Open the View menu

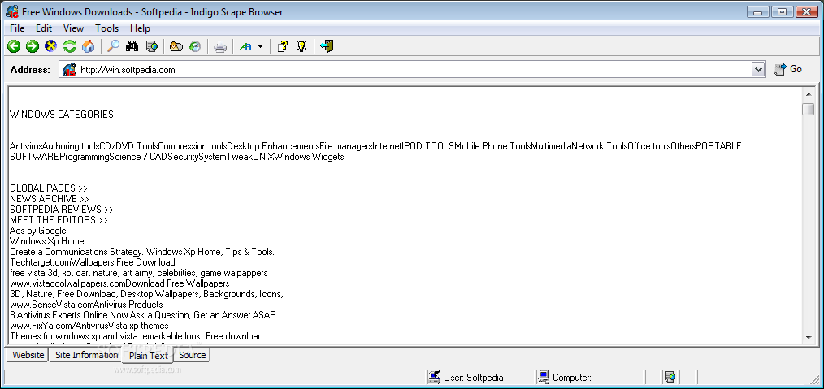(74, 28)
